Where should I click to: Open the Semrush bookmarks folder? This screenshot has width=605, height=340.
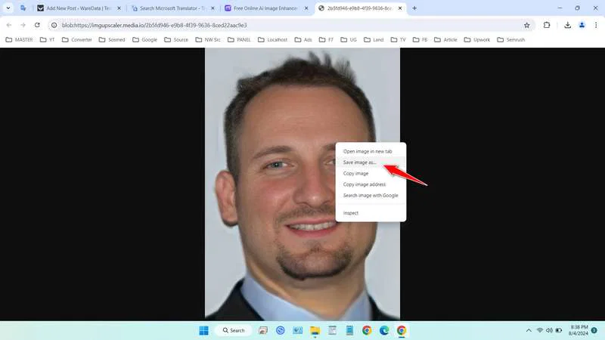pos(511,40)
